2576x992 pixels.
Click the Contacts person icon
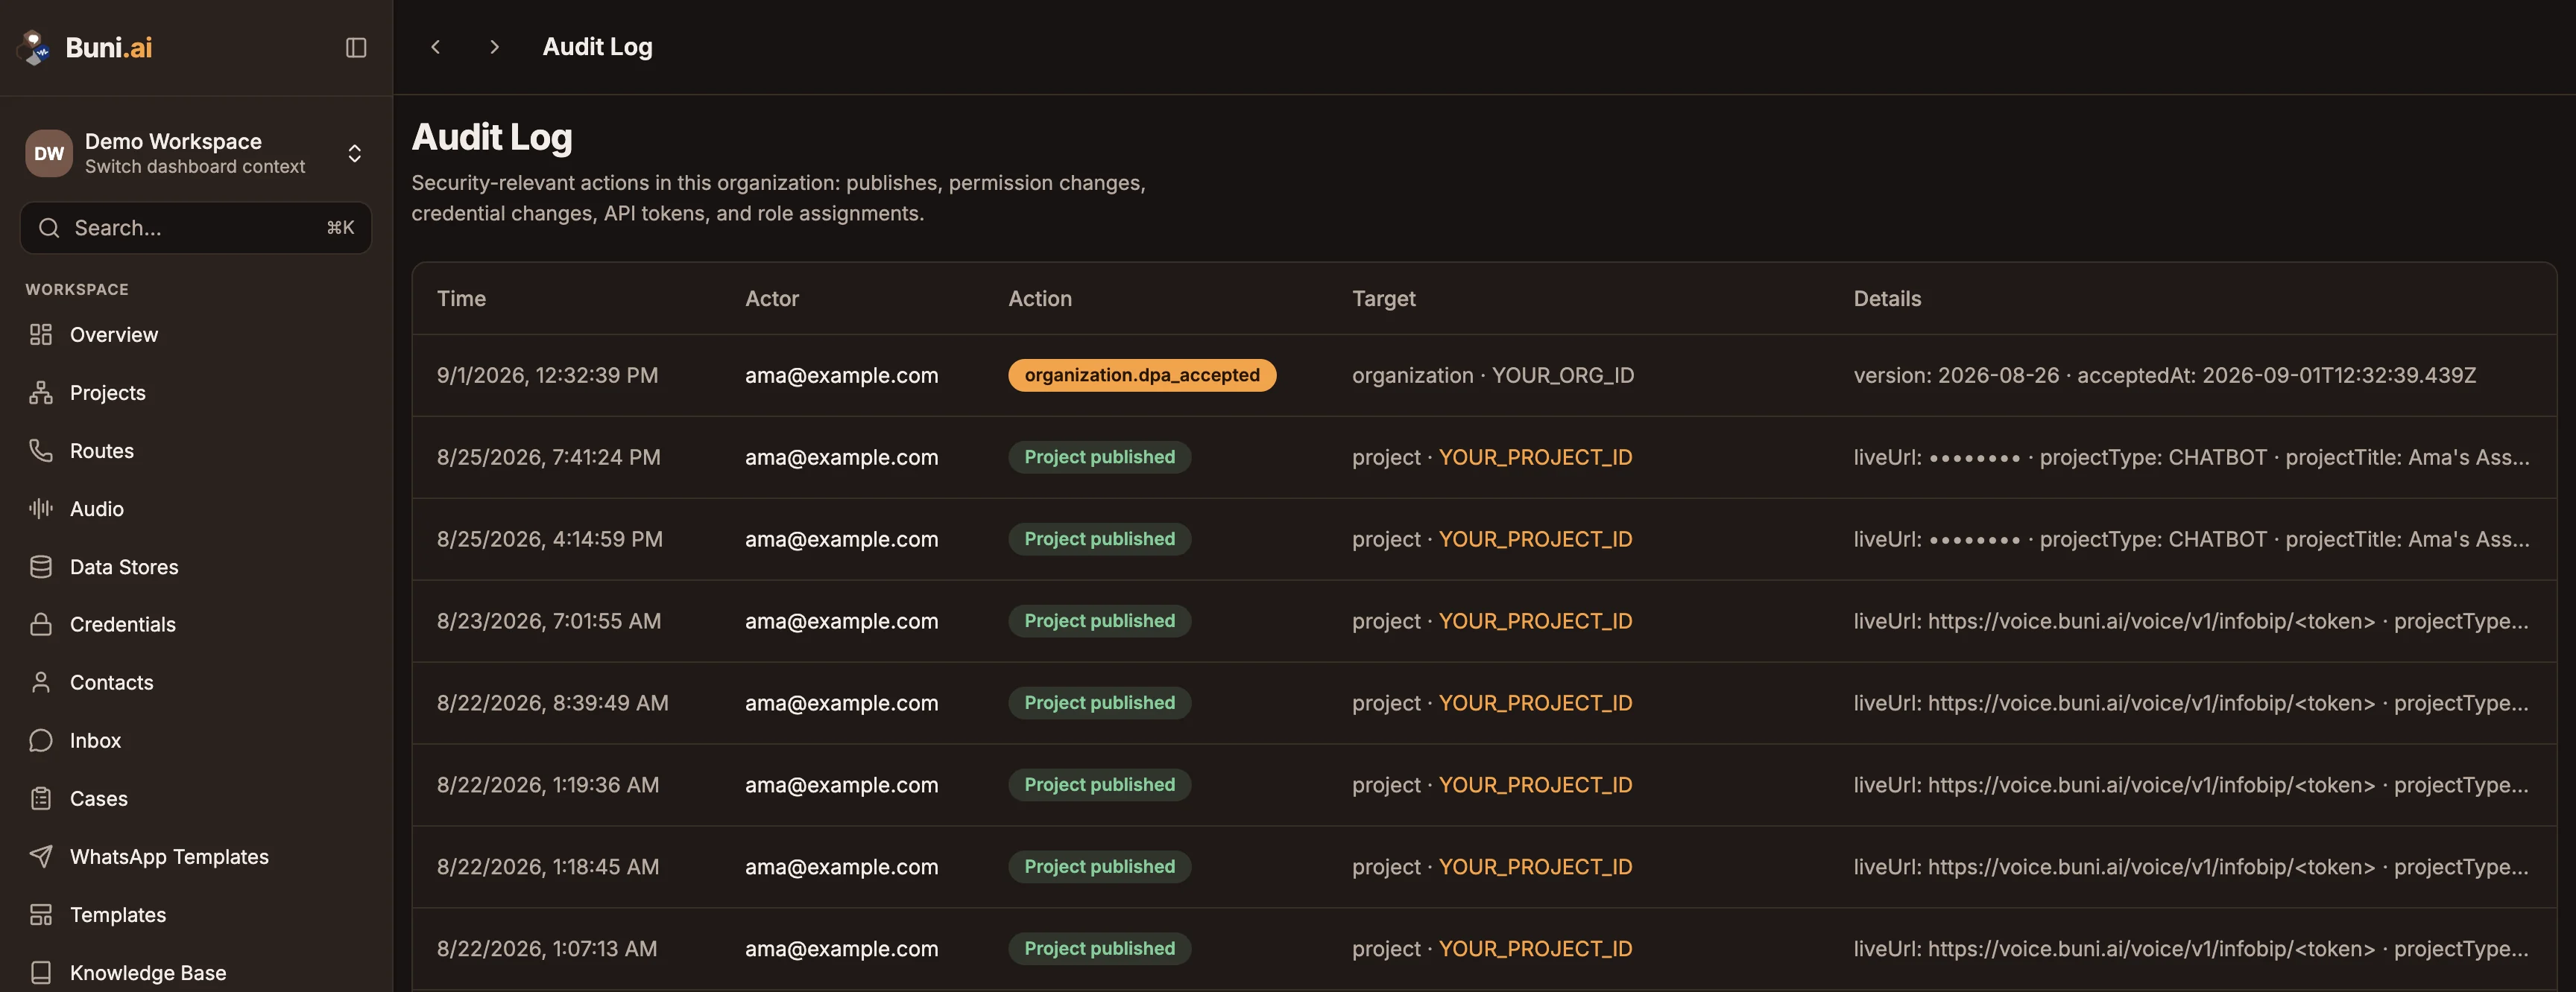click(x=41, y=682)
